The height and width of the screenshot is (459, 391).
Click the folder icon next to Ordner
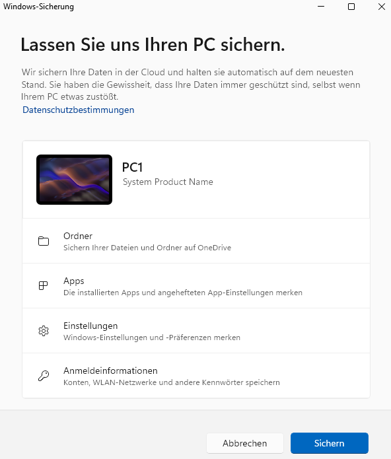(x=44, y=241)
